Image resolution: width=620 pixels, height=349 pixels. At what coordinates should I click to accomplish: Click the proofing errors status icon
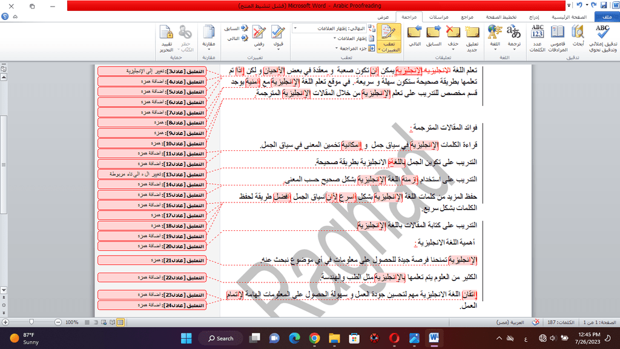tap(535, 322)
